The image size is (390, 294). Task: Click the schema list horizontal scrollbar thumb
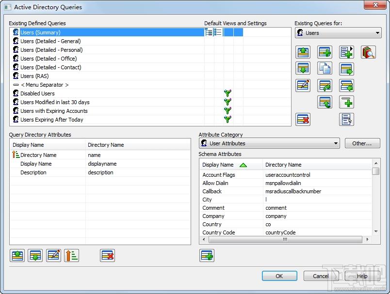[285, 239]
